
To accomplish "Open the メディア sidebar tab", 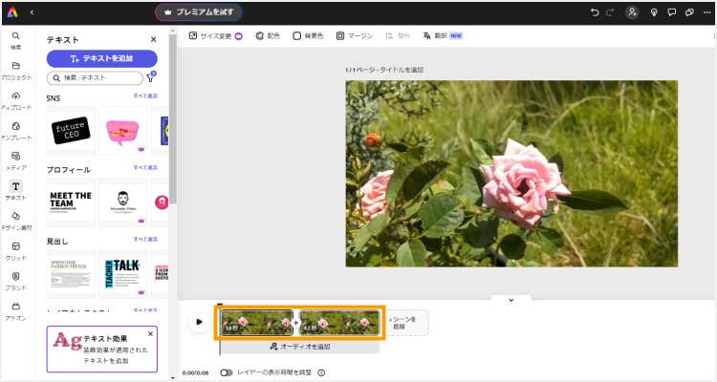I will tap(16, 161).
